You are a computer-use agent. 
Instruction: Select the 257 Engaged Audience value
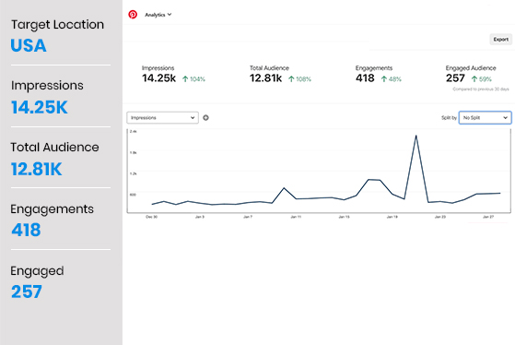[x=455, y=78]
